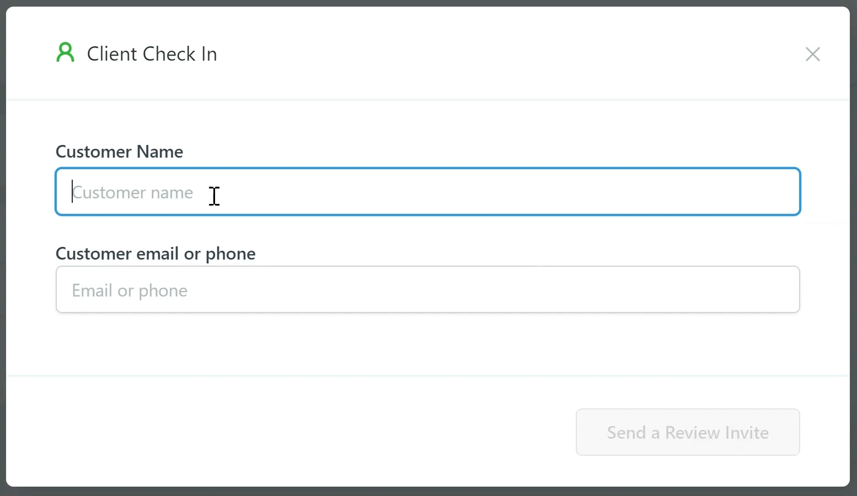The image size is (857, 496).
Task: Dismiss modal via the X icon
Action: click(x=812, y=54)
